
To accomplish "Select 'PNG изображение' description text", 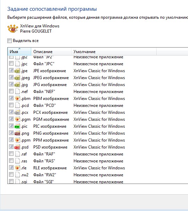I will 51,133.
